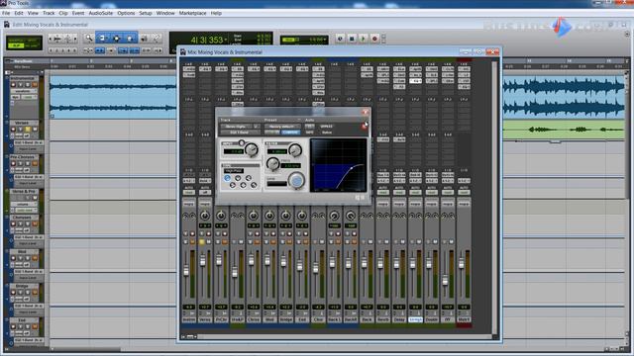Click the red target button in plugin header
The image size is (634, 356).
click(365, 127)
